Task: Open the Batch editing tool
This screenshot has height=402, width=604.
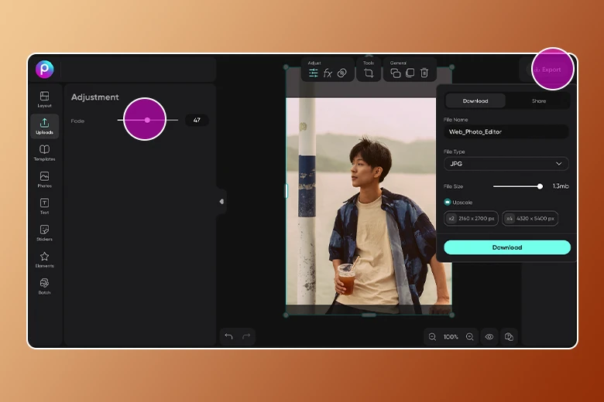Action: point(44,286)
